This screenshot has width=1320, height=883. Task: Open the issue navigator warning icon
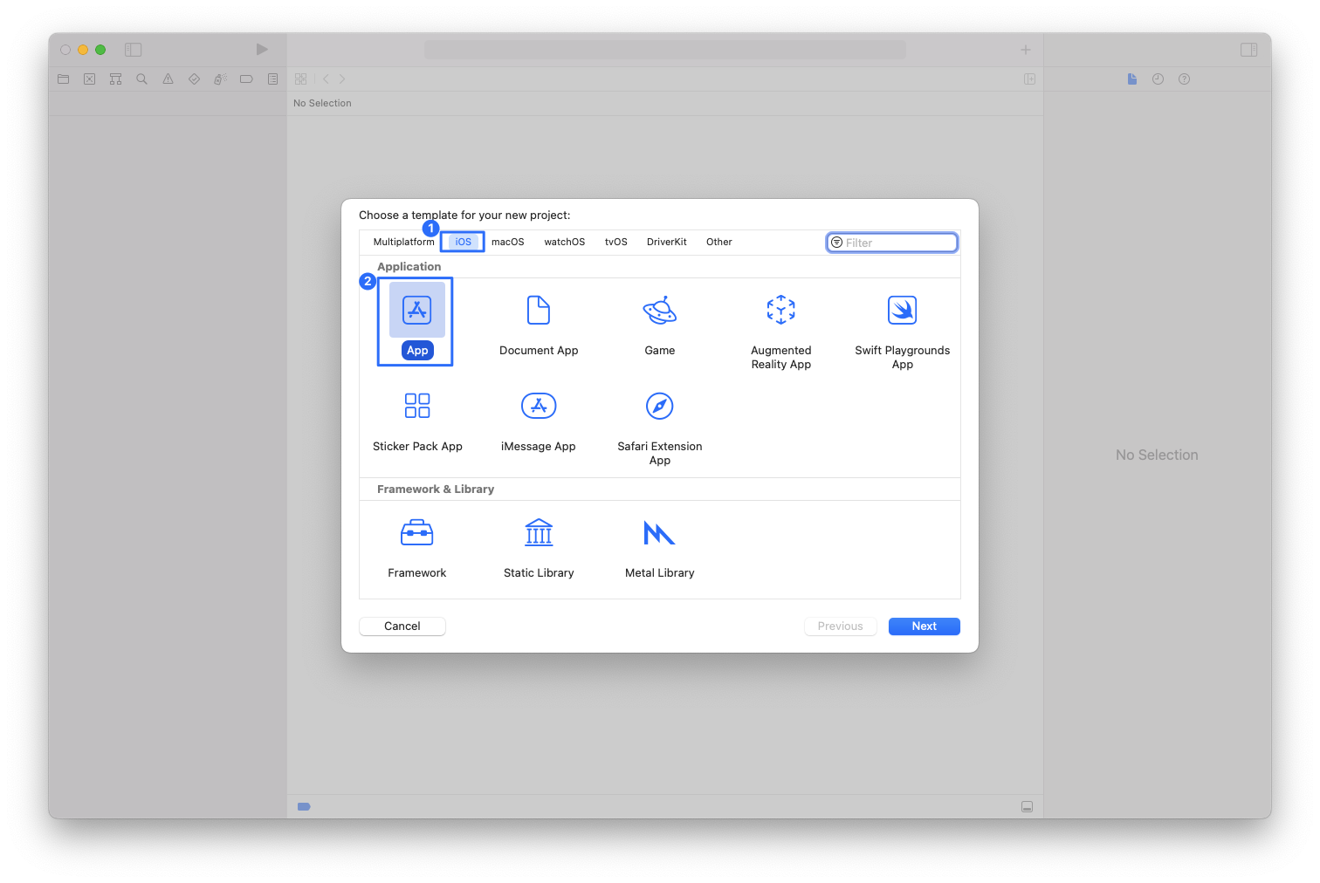coord(168,79)
